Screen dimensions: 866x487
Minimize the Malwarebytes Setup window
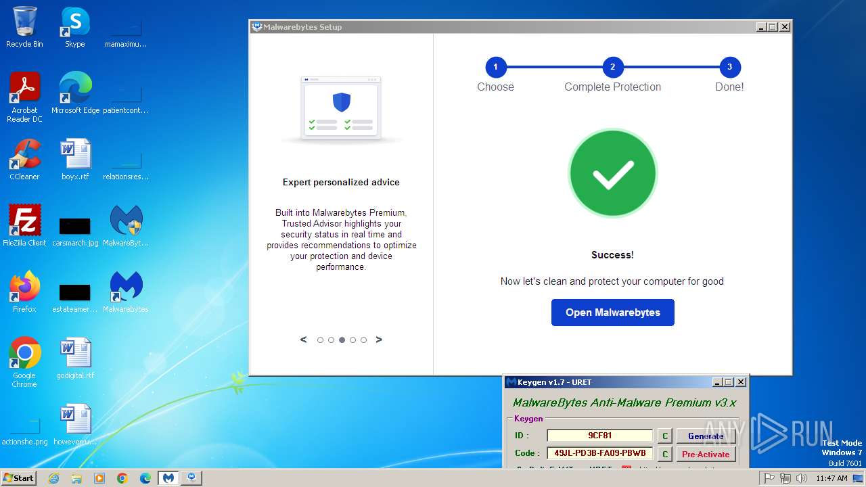(x=760, y=27)
